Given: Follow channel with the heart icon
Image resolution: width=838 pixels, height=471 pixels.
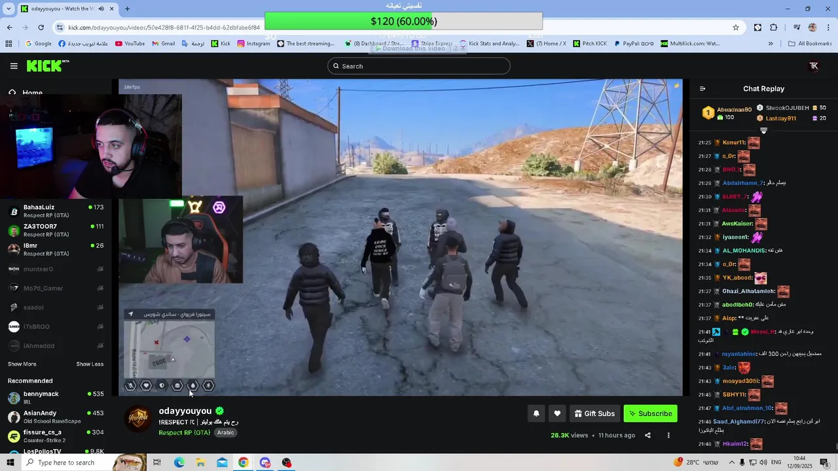Looking at the screenshot, I should pyautogui.click(x=557, y=413).
